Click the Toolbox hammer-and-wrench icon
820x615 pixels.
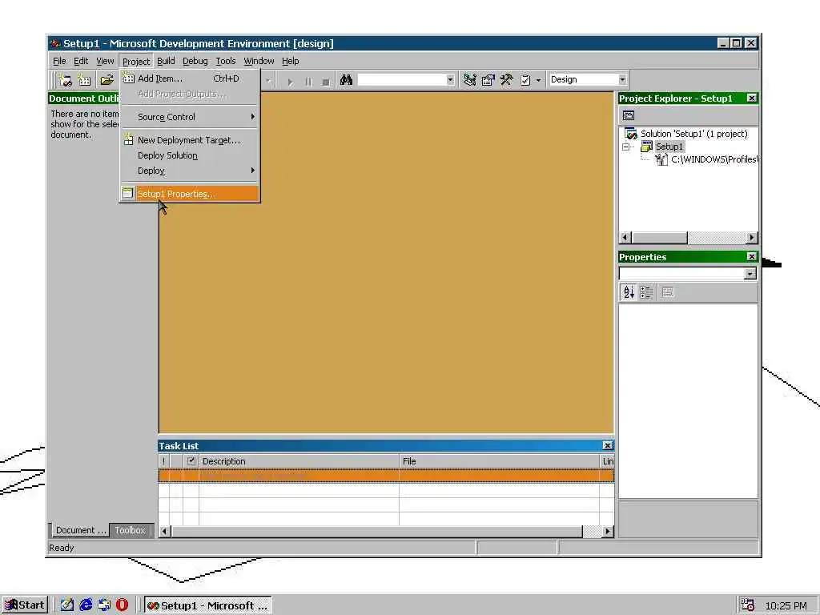pyautogui.click(x=507, y=80)
